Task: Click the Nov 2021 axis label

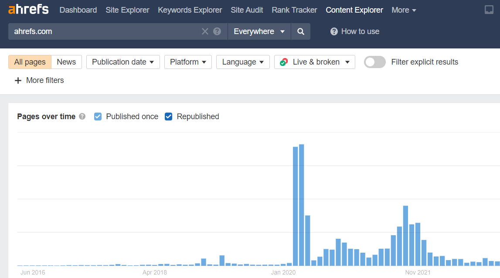Action: tap(418, 273)
